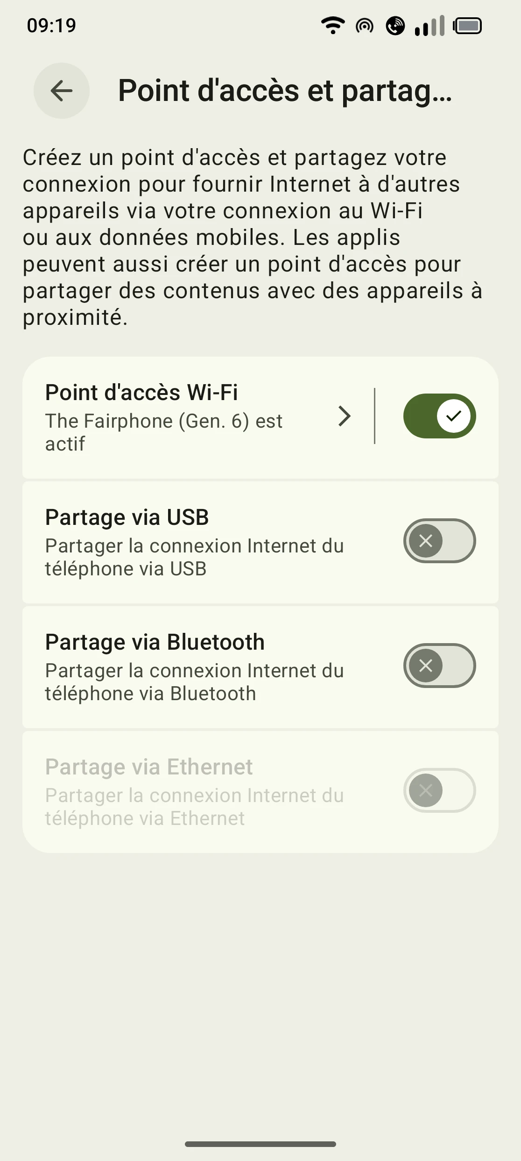Tap the mobile signal strength icon
521x1161 pixels.
(x=429, y=26)
